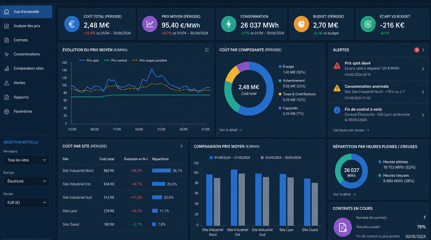Click the Évolution vs N-1 column header
The height and width of the screenshot is (240, 431).
[136, 159]
